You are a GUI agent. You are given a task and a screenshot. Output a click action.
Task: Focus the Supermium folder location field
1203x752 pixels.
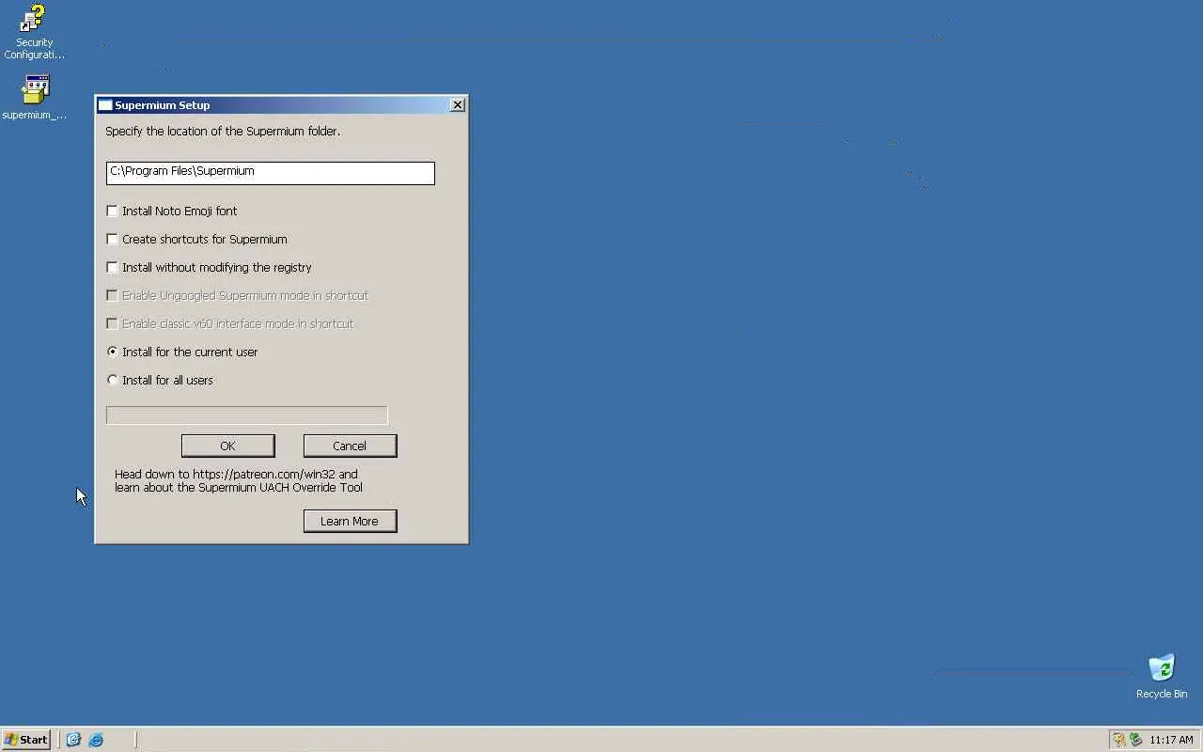pyautogui.click(x=271, y=173)
